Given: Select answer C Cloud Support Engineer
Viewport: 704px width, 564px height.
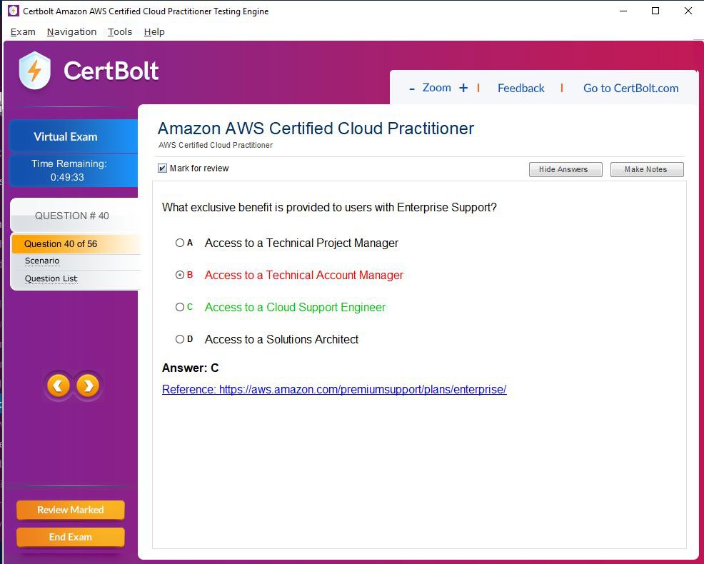Looking at the screenshot, I should coord(180,307).
